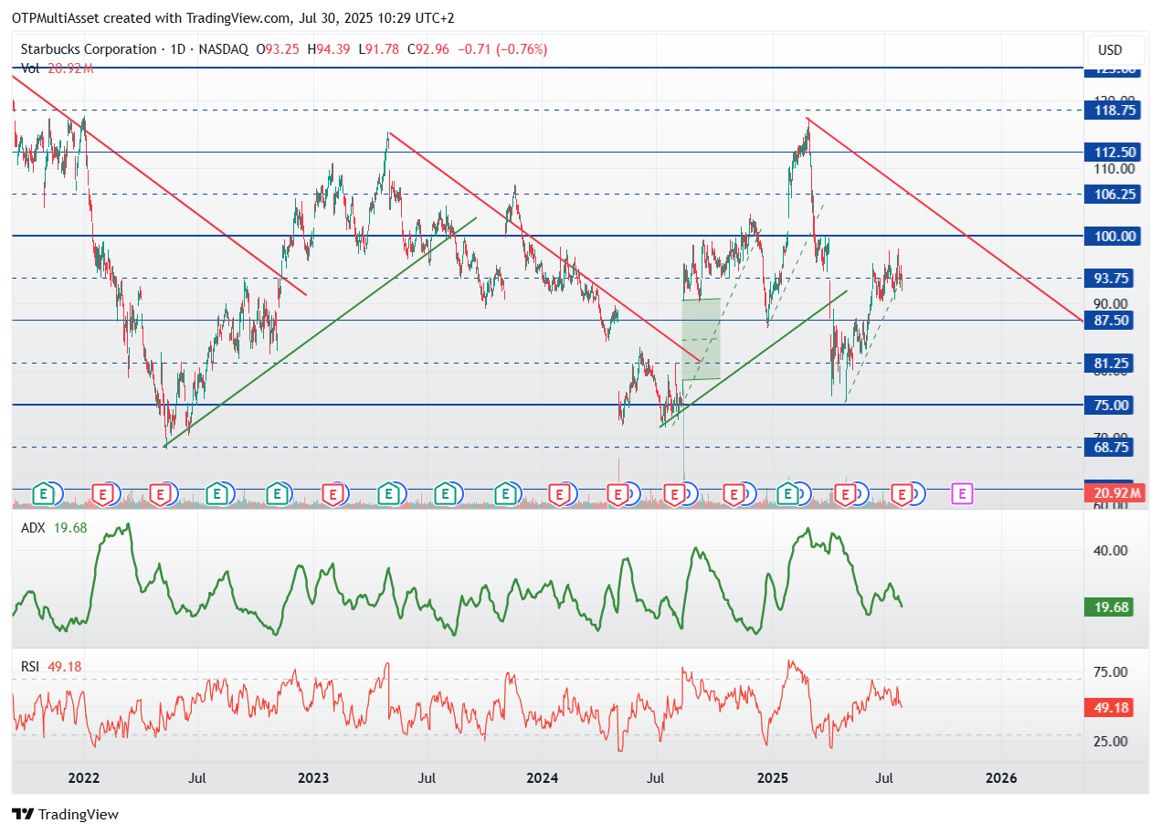Open the red earnings marker just after 2024

click(562, 494)
